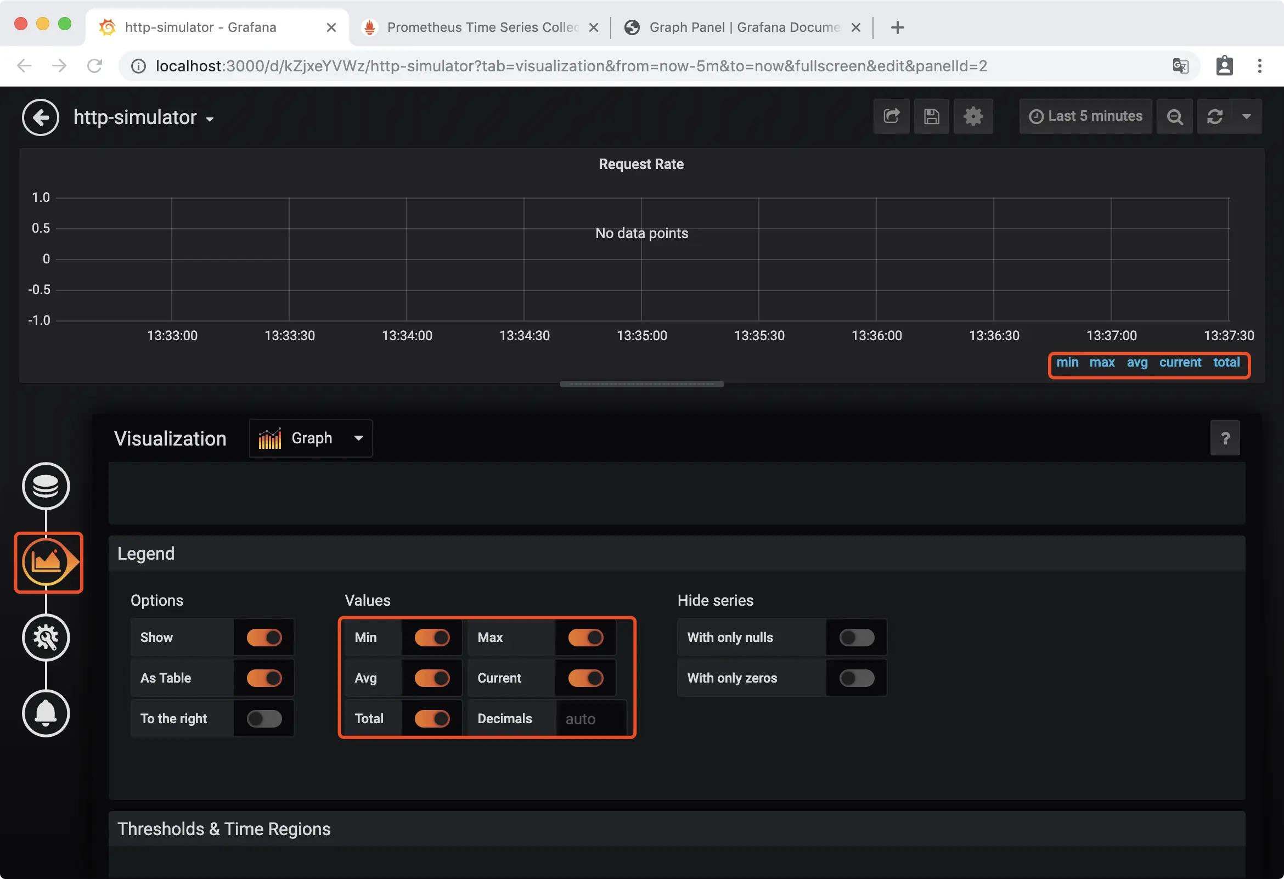Click site information icon in address bar
The width and height of the screenshot is (1284, 879).
point(138,66)
